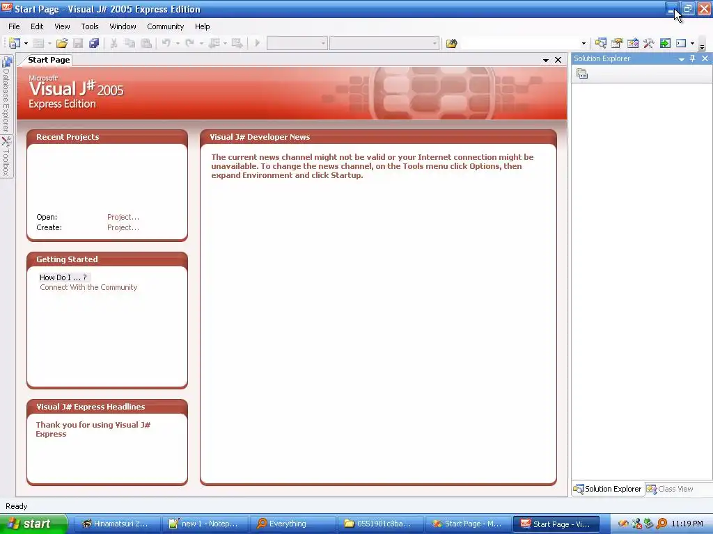Click the Save All toolbar icon

[94, 43]
